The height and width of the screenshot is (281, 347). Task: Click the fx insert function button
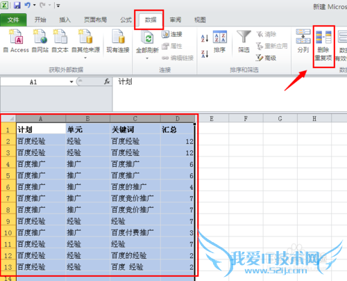(107, 81)
